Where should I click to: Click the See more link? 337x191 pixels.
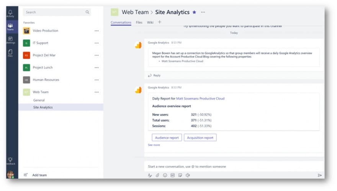(154, 145)
